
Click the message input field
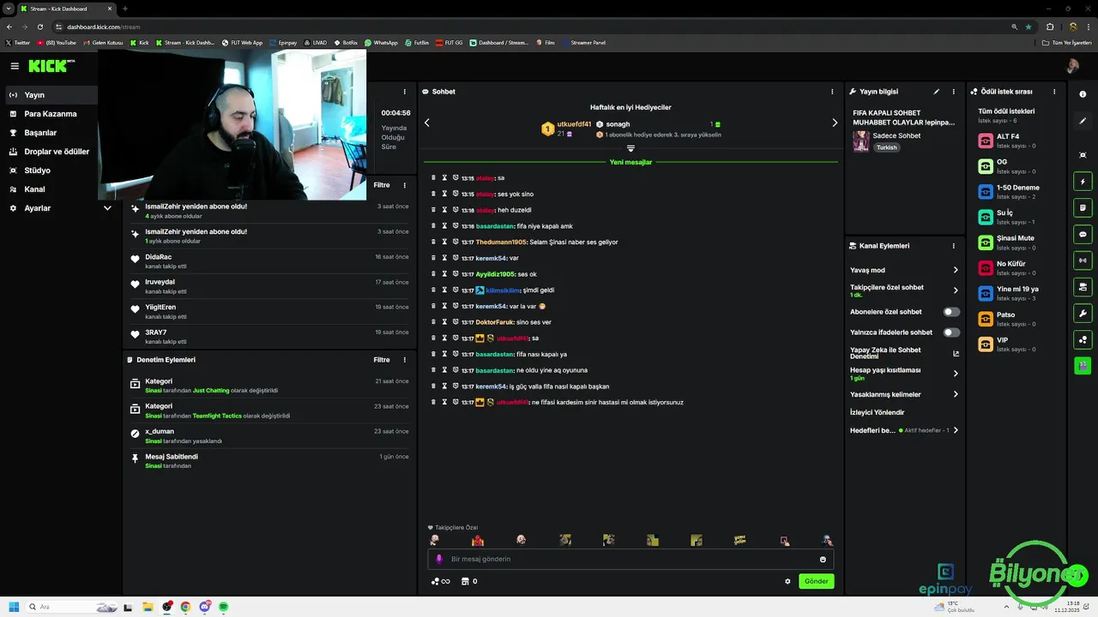click(x=630, y=560)
